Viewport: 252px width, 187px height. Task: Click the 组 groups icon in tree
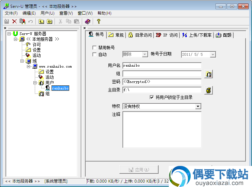(41, 93)
